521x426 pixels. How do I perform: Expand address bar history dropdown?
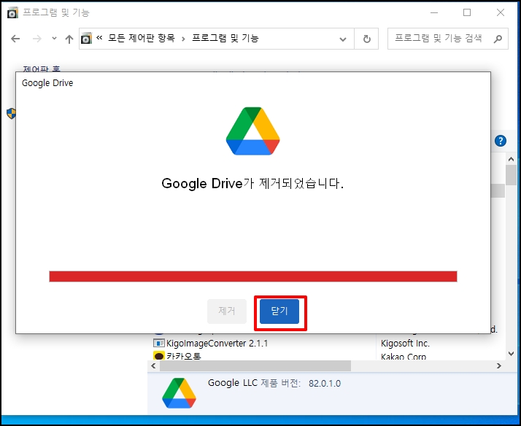click(343, 39)
